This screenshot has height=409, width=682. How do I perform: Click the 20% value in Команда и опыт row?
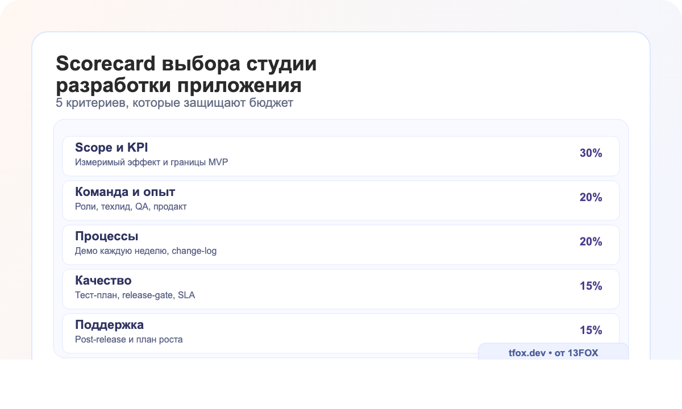coord(591,197)
